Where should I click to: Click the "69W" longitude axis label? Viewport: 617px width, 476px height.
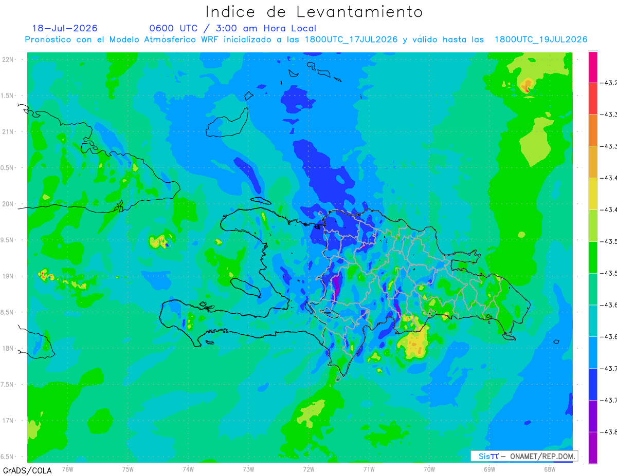pos(489,469)
